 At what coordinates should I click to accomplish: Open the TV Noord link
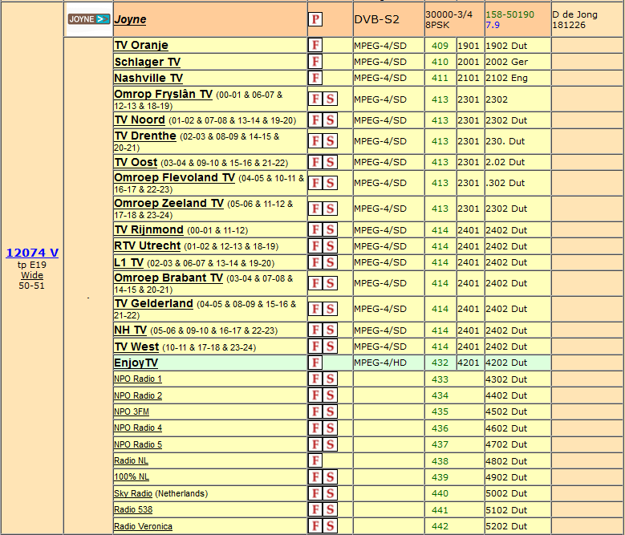click(140, 120)
